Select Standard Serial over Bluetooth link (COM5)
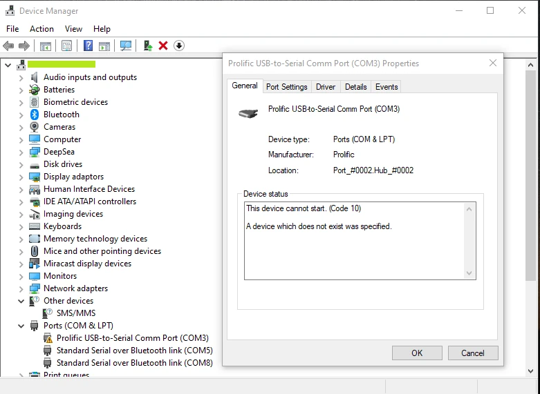The height and width of the screenshot is (394, 540). [x=135, y=351]
